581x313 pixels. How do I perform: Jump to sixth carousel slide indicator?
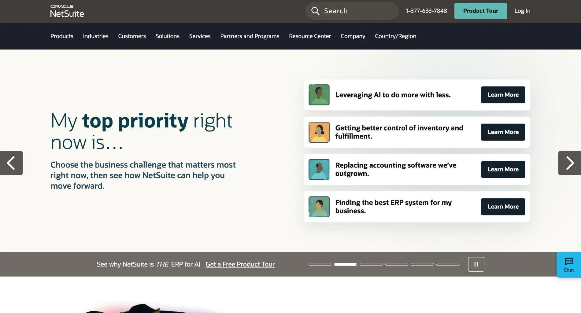point(448,264)
